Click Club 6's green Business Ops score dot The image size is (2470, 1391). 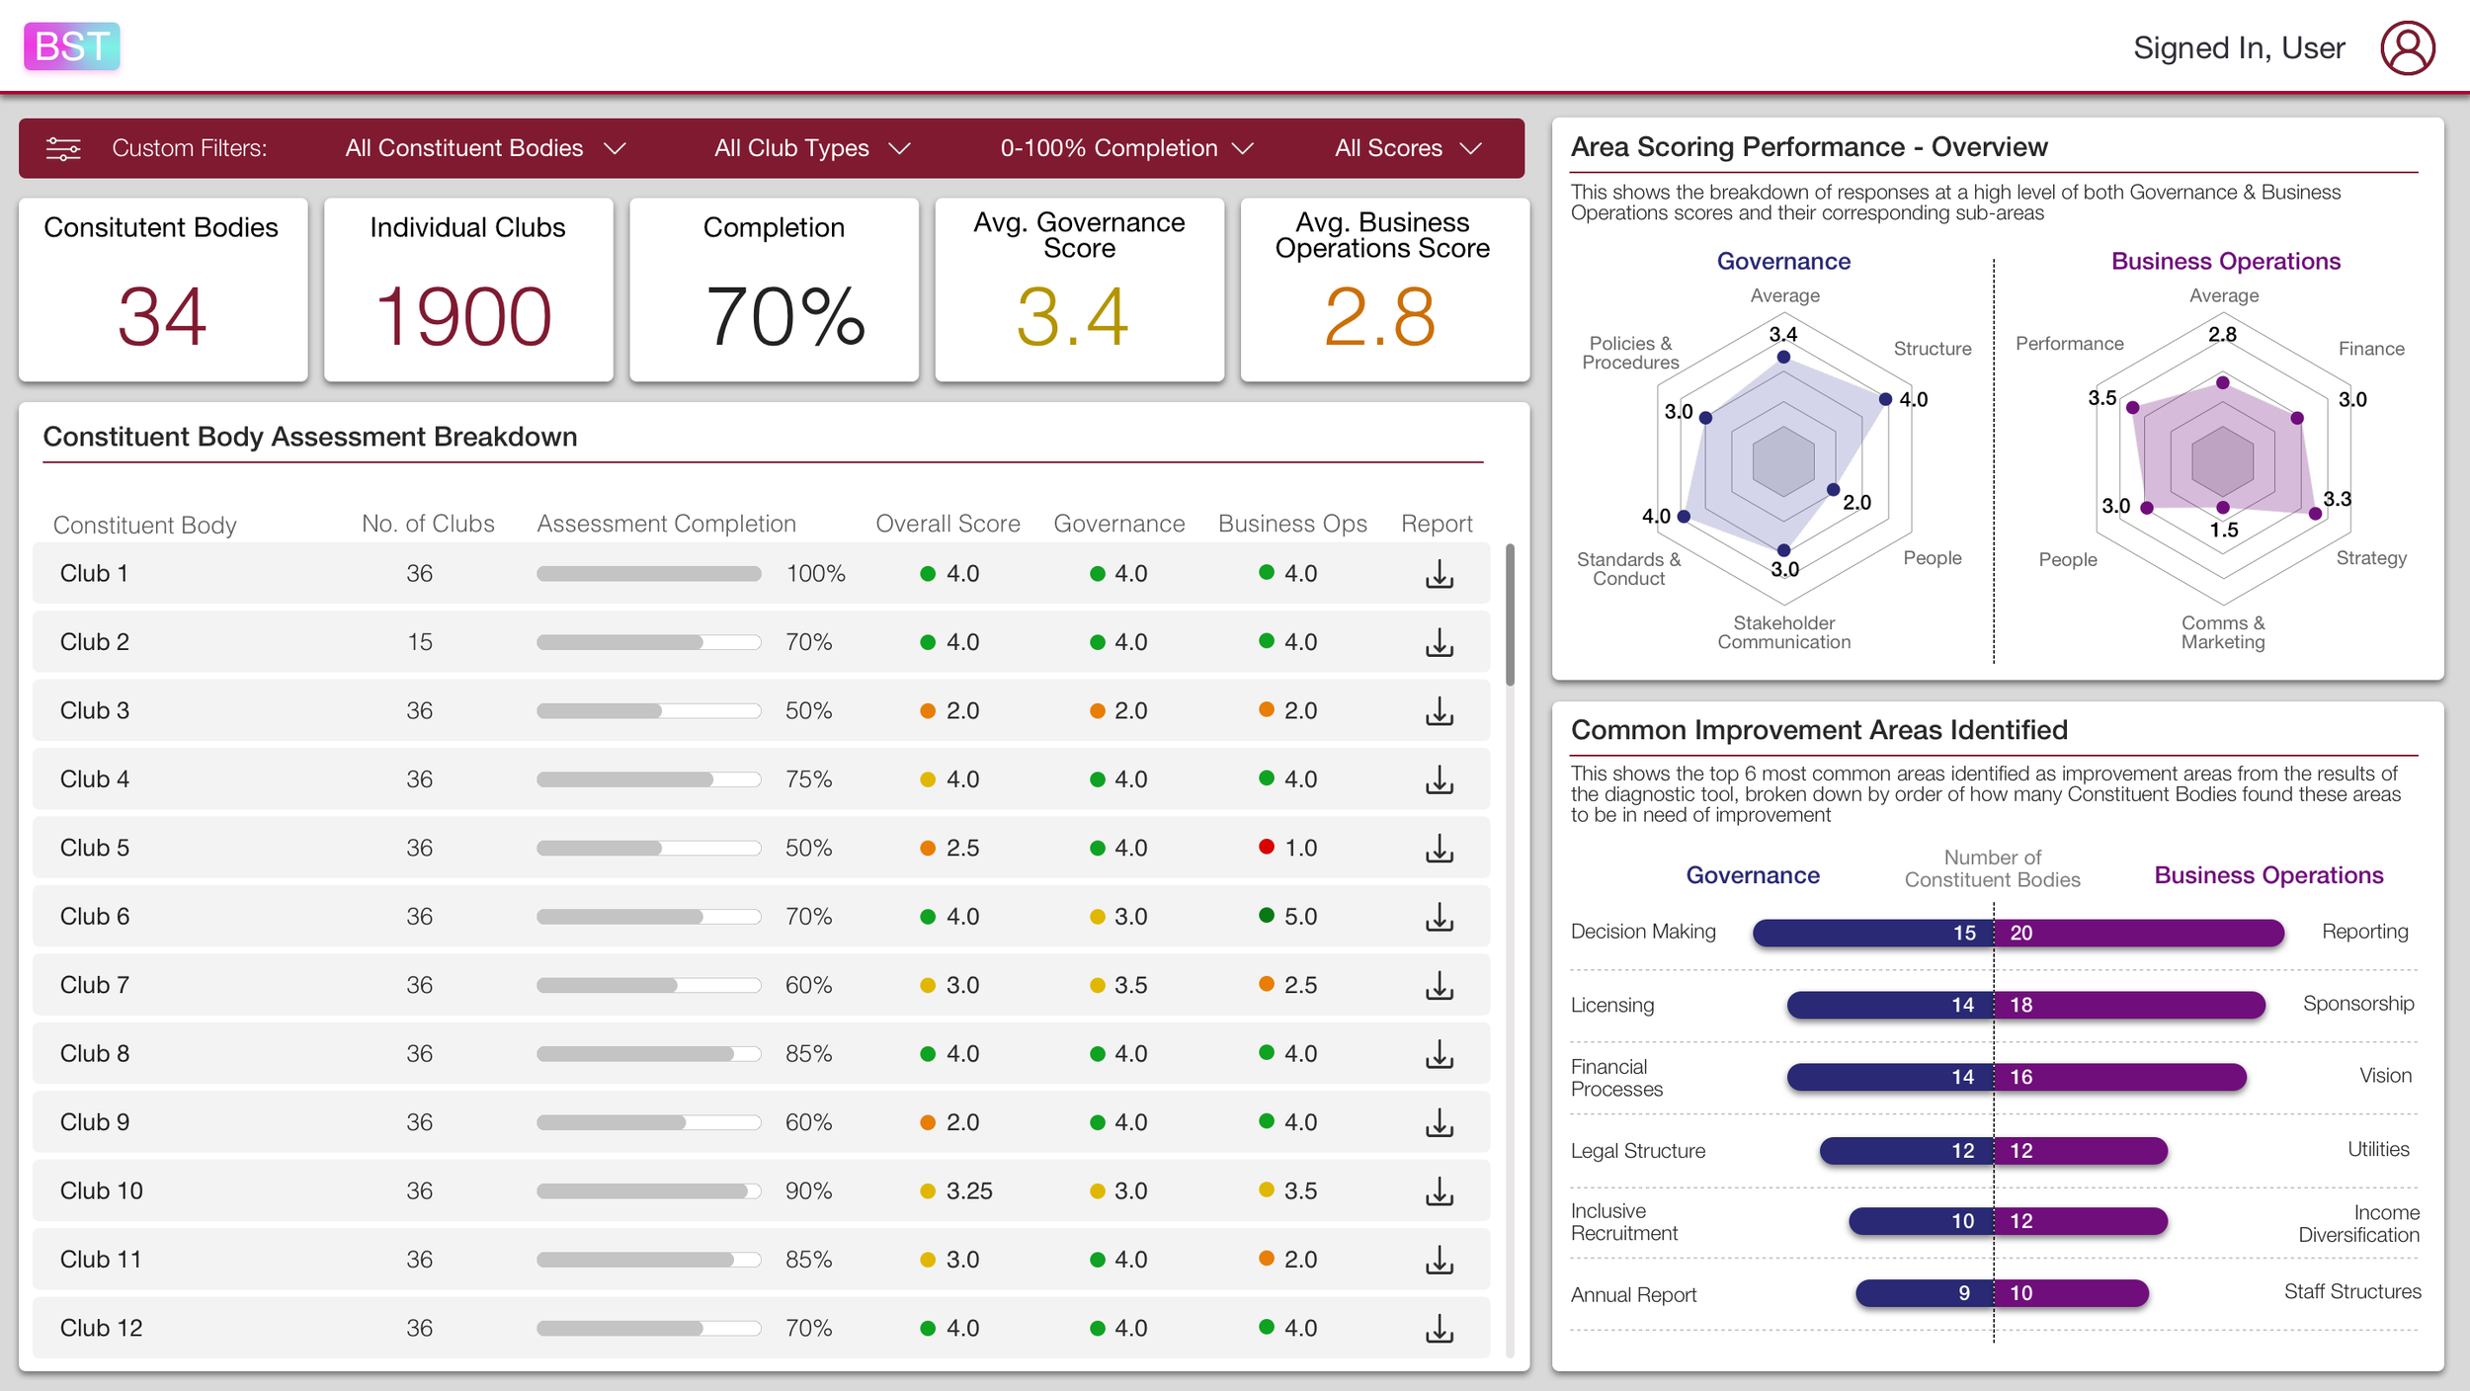[1267, 916]
